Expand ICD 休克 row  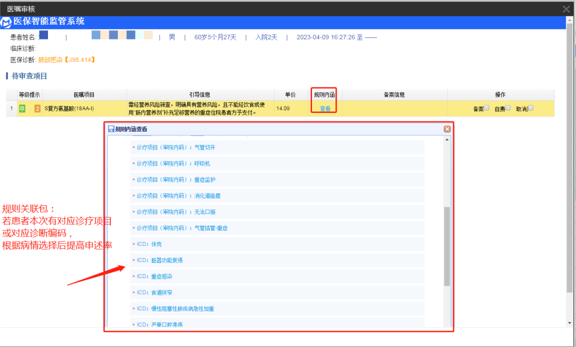[x=277, y=244]
